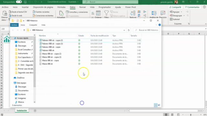207x116 pixels.
Task: Click the Compartir button in Excel
Action: [x=175, y=7]
